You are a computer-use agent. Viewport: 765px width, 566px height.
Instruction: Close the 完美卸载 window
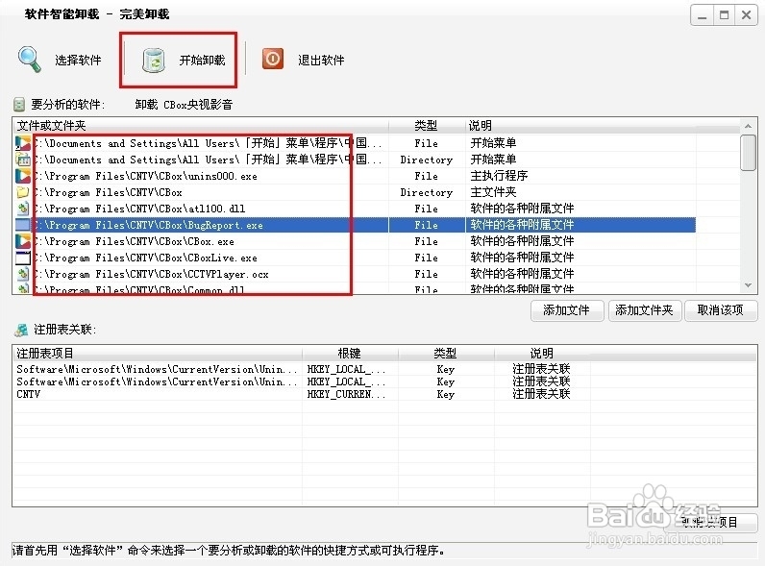click(x=747, y=15)
